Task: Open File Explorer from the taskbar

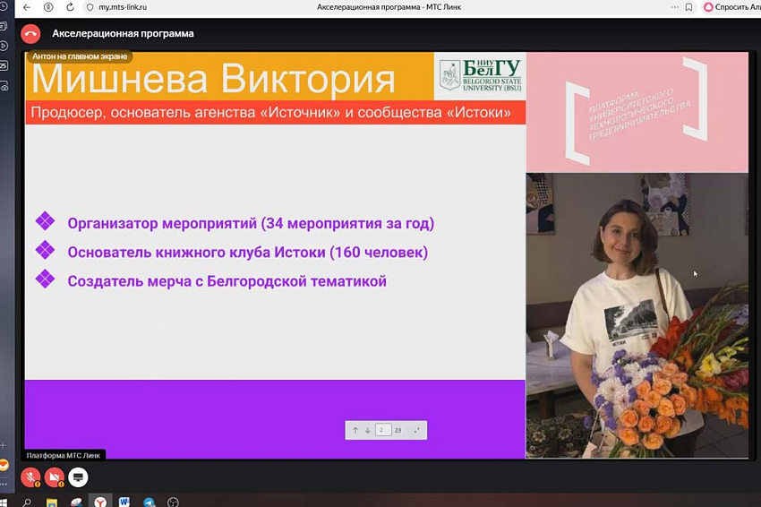Action: 52,502
